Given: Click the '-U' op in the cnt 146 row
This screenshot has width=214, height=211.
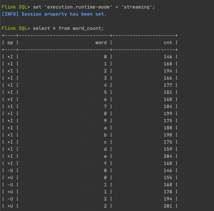Looking at the screenshot, I should tap(10, 170).
